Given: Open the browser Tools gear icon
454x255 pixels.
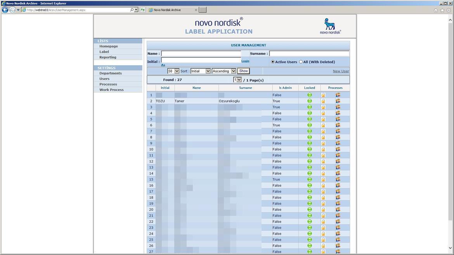Looking at the screenshot, I should coord(449,10).
